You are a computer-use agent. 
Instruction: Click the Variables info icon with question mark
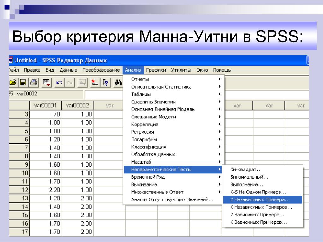click(105, 83)
